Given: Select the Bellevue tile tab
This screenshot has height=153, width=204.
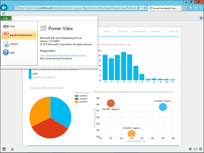Looking at the screenshot, I should (x=123, y=32).
